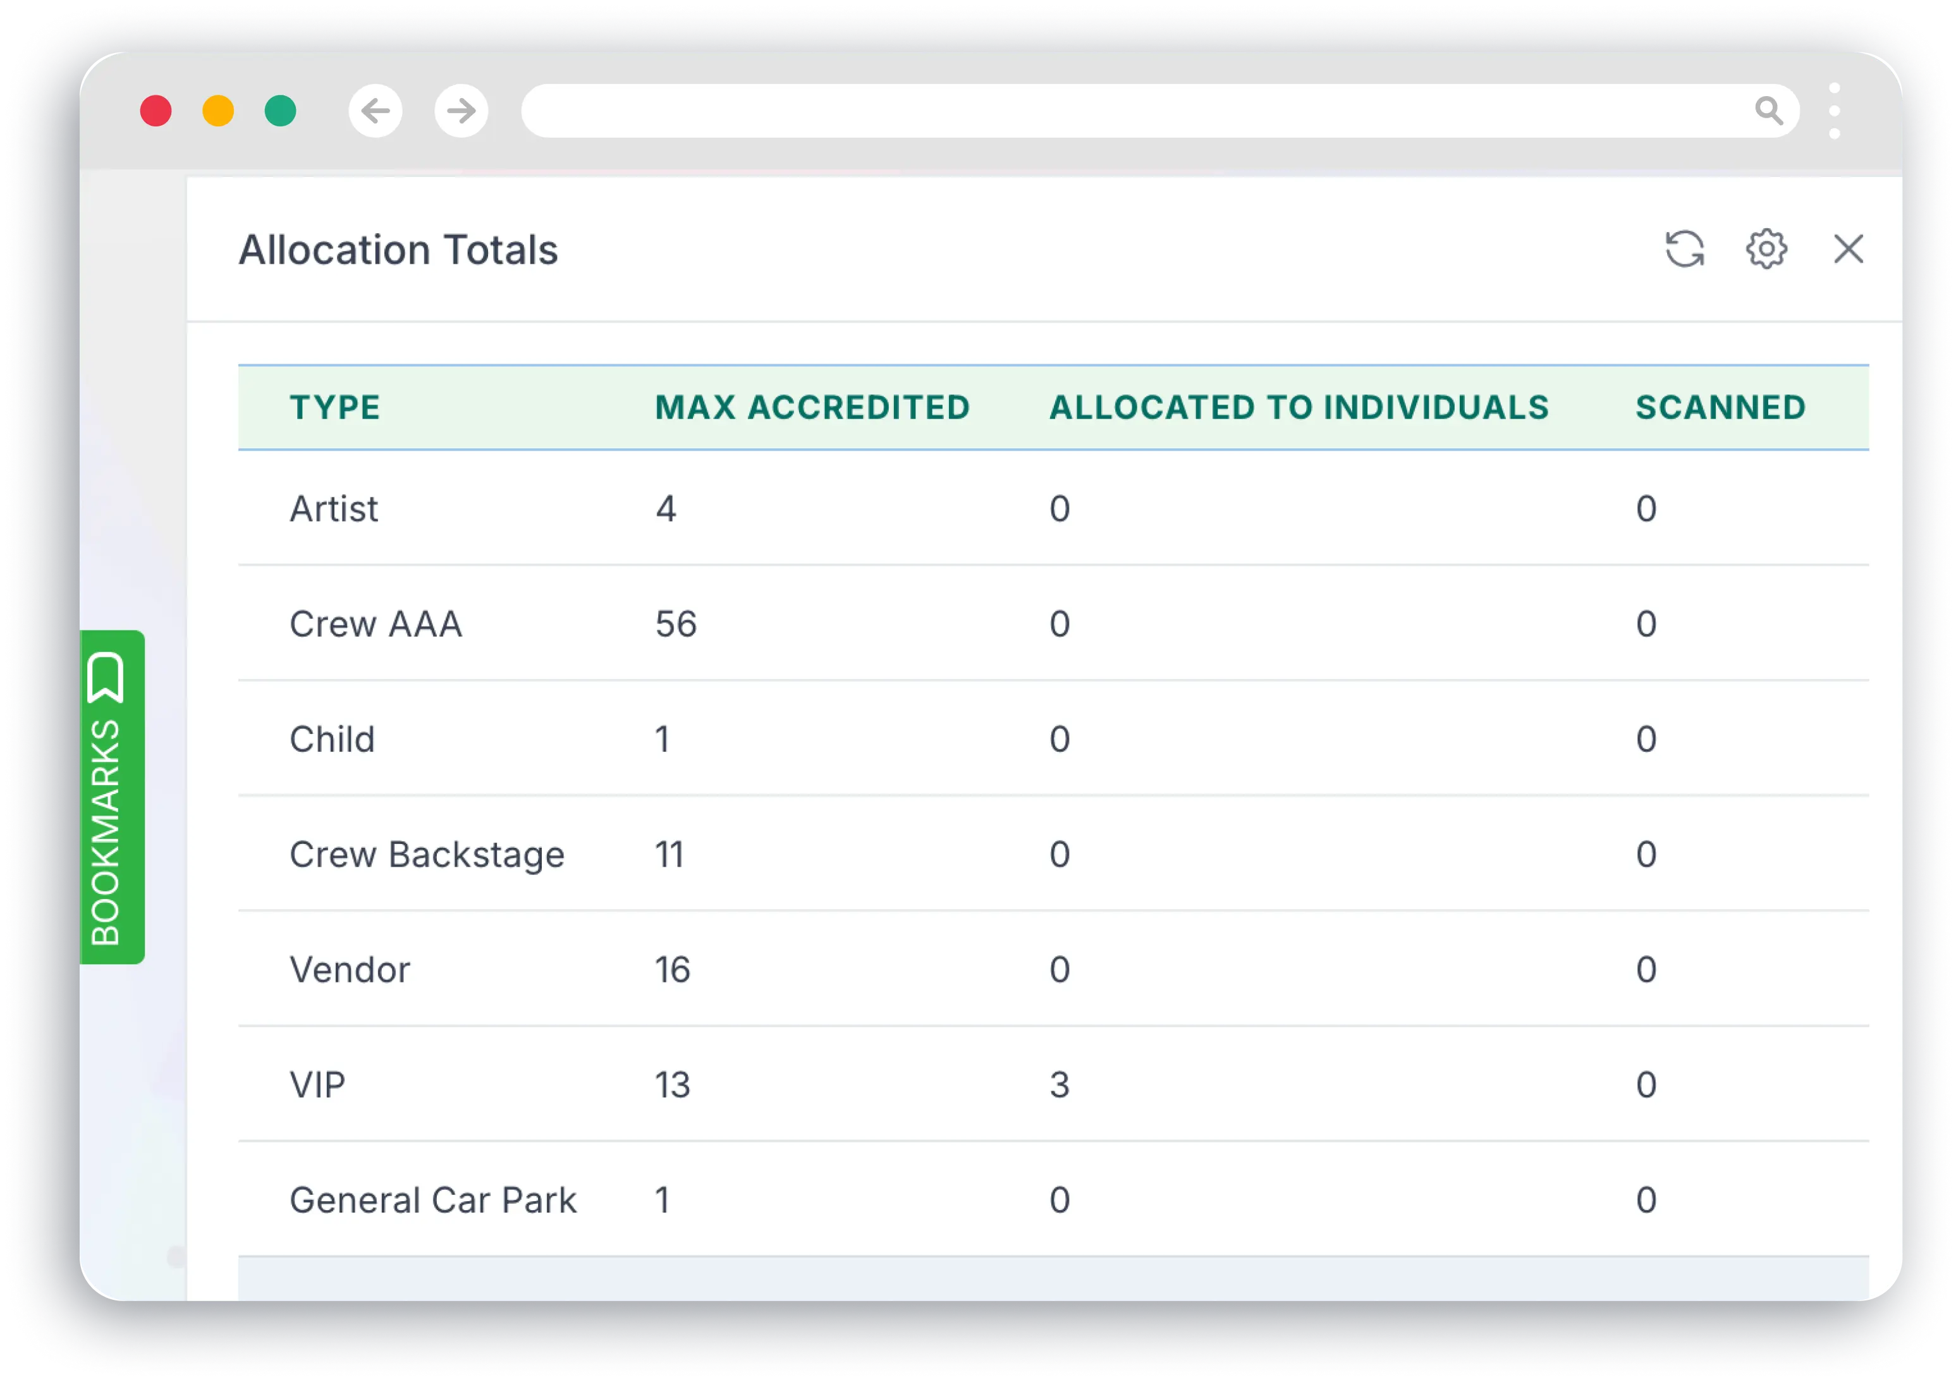
Task: Click the Vendor type entry
Action: (x=349, y=969)
